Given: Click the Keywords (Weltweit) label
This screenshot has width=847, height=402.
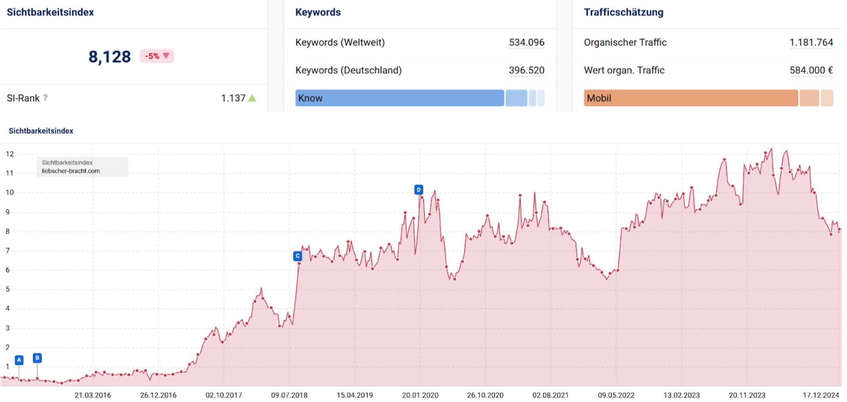Looking at the screenshot, I should (340, 42).
